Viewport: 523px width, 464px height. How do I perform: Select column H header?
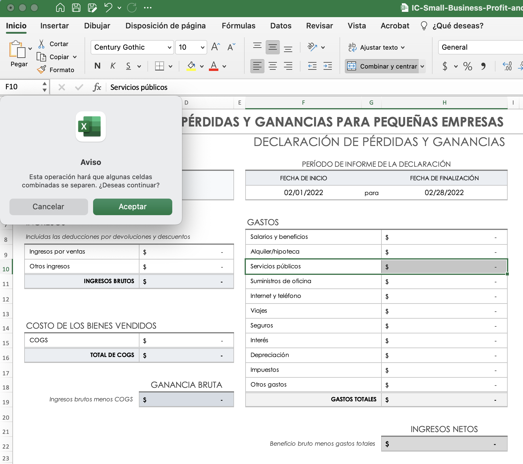[444, 103]
